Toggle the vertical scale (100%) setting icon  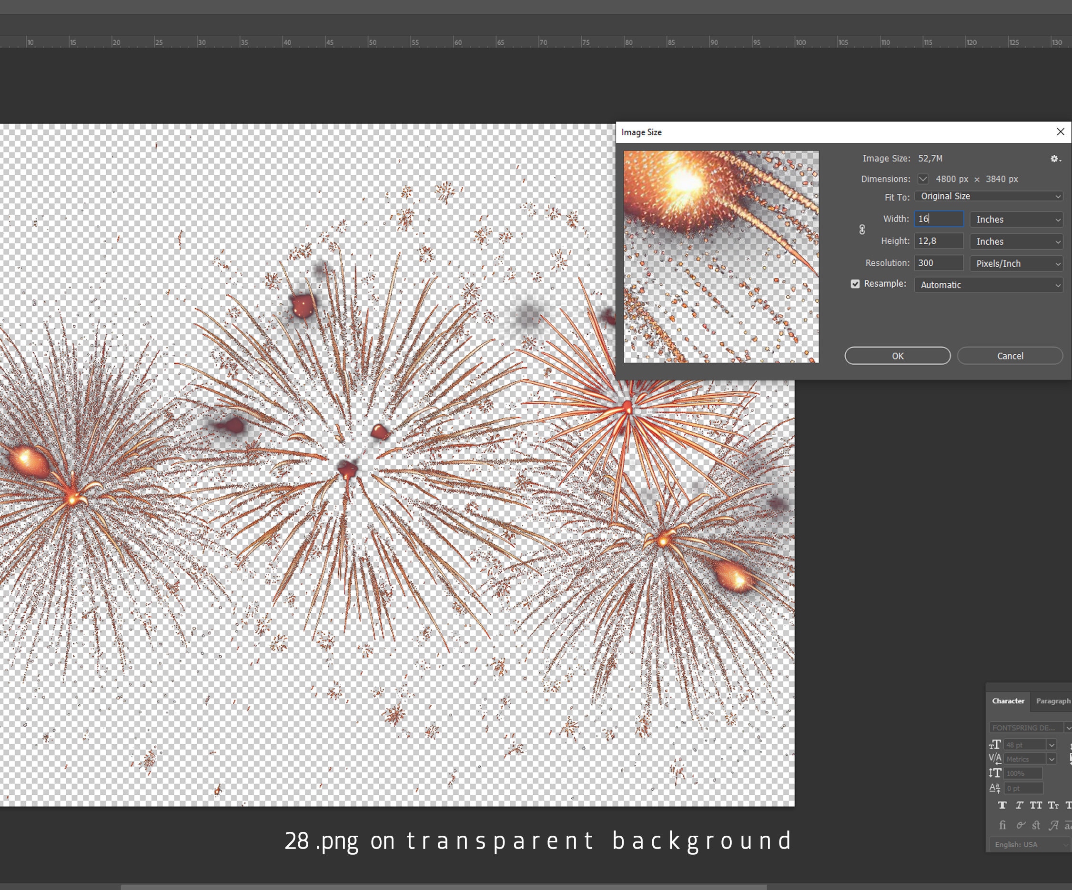(995, 773)
